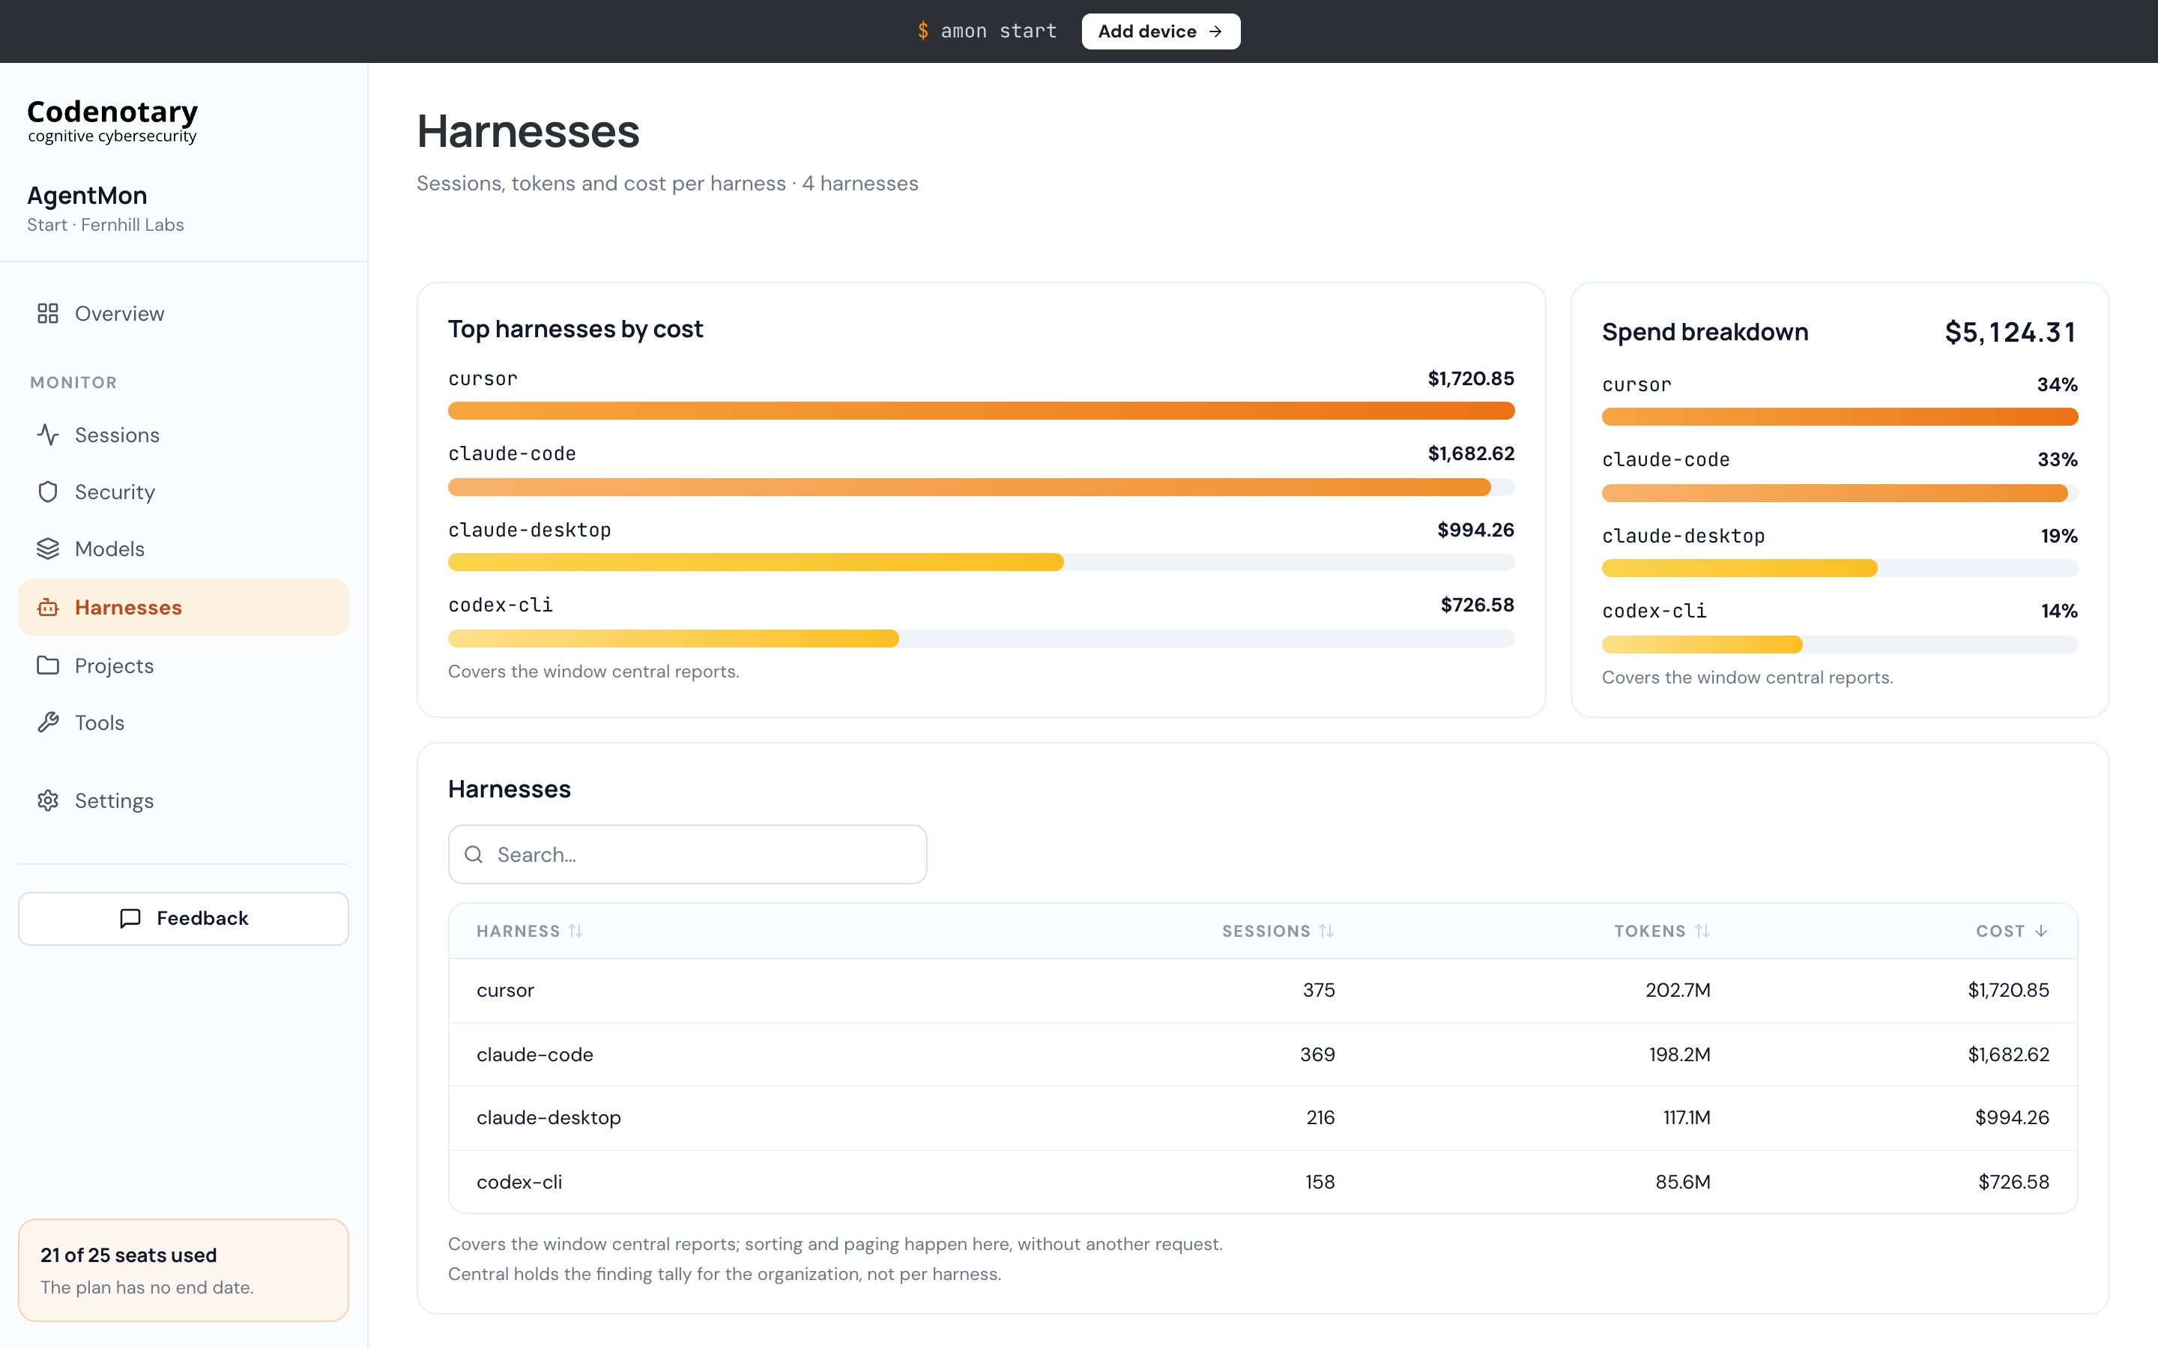
Task: Click the Sessions activity pulse icon
Action: 48,435
